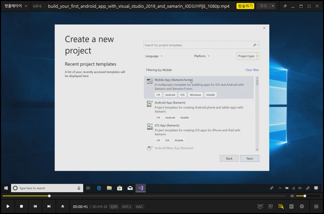Open the People icon in system tray
This screenshot has height=214, width=324.
[x=272, y=188]
